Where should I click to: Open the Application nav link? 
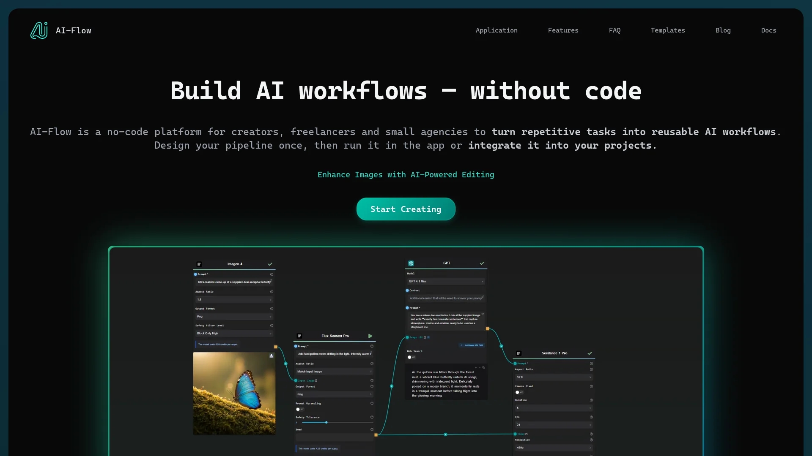pos(497,30)
